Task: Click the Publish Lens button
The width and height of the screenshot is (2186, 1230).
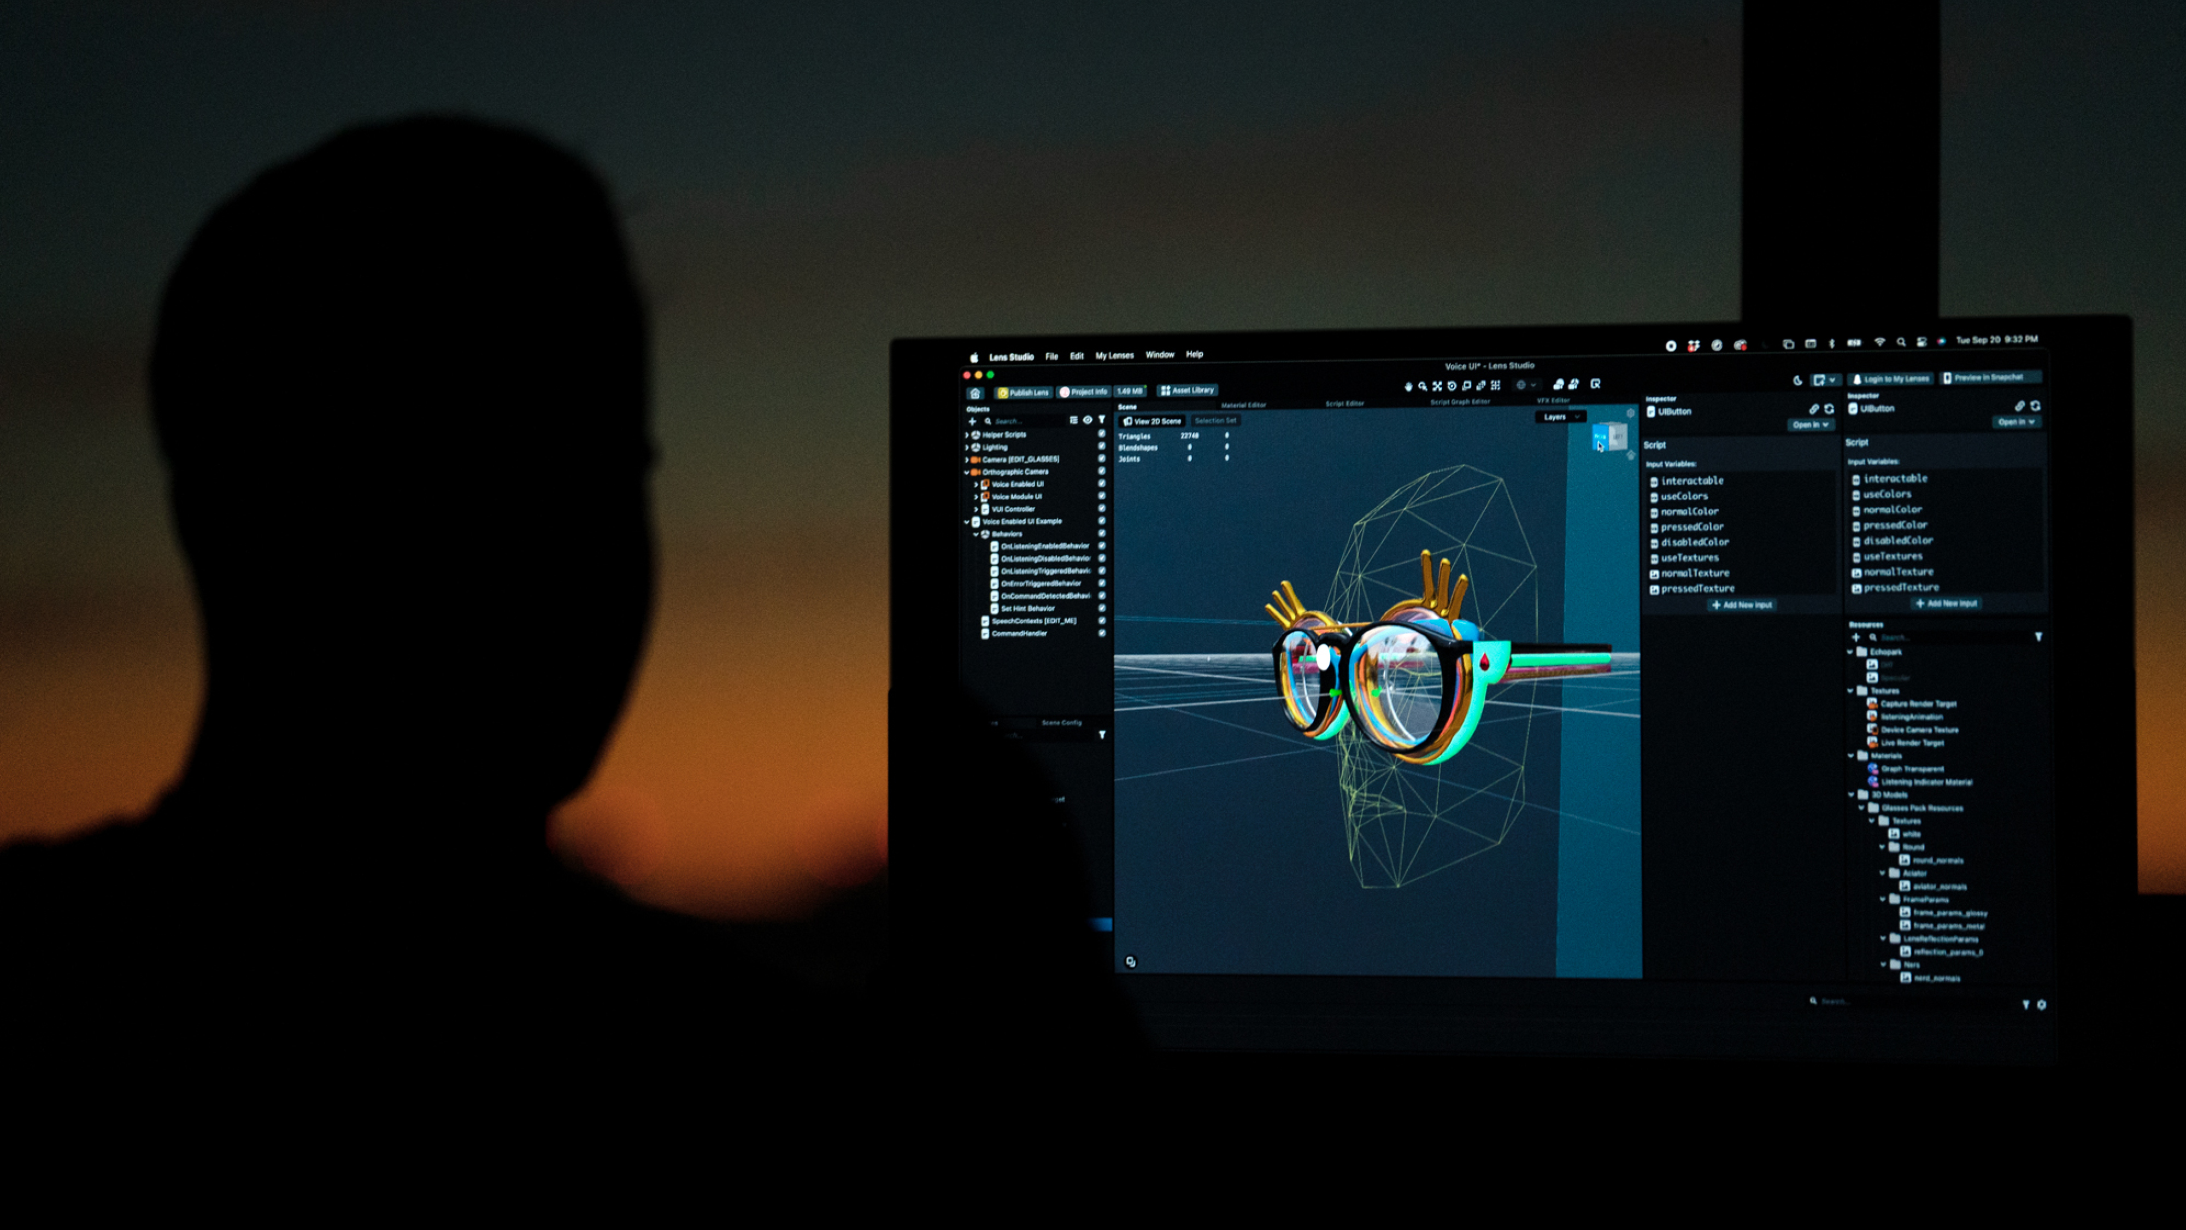Action: point(1024,392)
